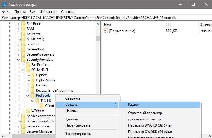Open the Избранное menu
The image size is (212, 138).
pos(48,12)
